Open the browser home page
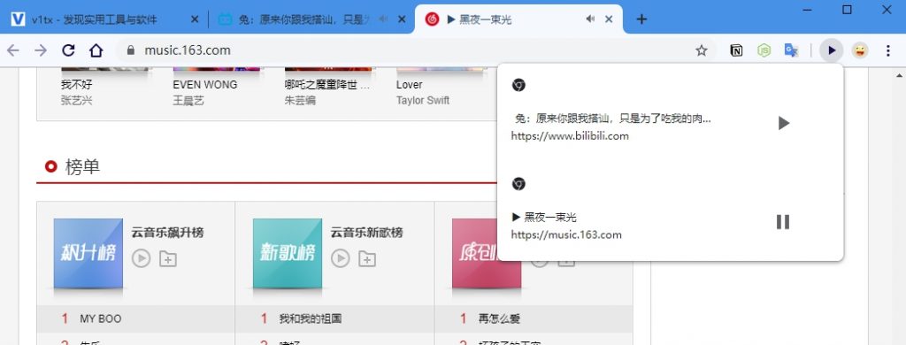 (96, 50)
